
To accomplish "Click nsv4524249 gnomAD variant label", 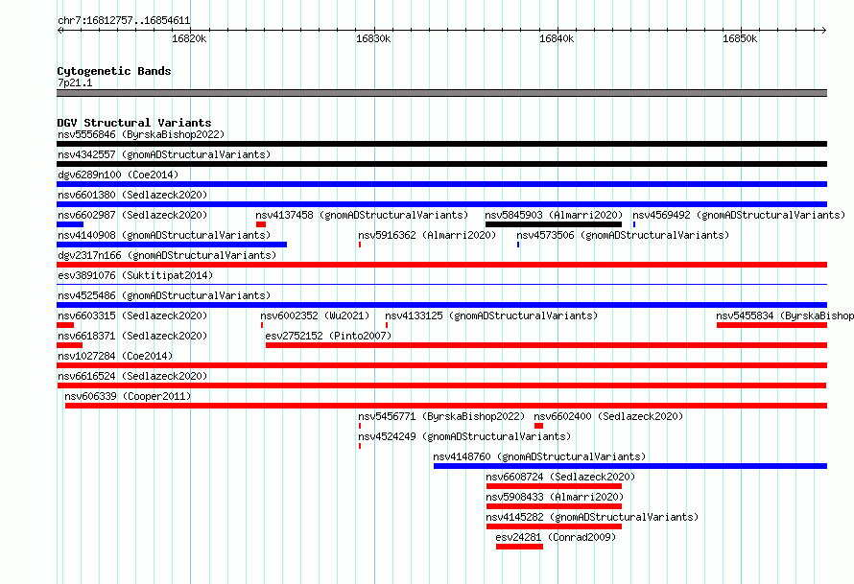I will click(x=464, y=436).
